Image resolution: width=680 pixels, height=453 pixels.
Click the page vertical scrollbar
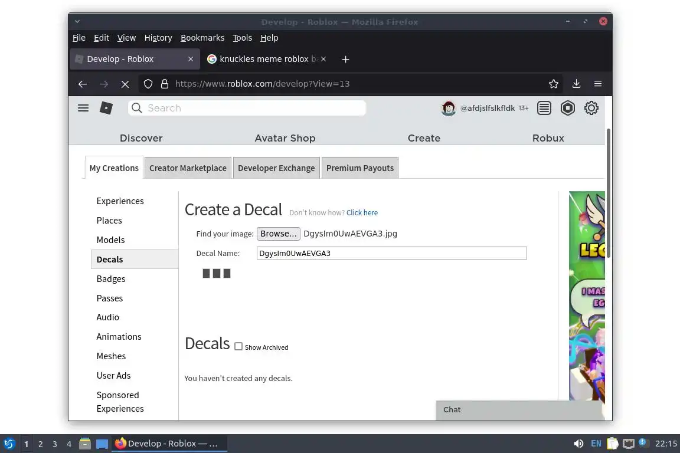coord(609,193)
